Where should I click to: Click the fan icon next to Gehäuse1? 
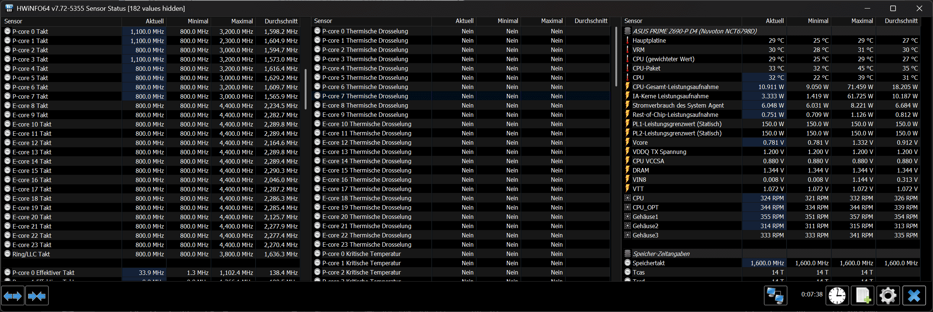point(628,217)
